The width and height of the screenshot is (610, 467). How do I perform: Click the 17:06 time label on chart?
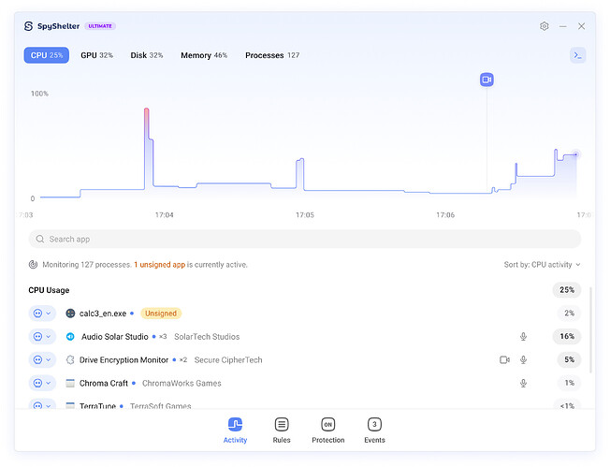click(445, 215)
